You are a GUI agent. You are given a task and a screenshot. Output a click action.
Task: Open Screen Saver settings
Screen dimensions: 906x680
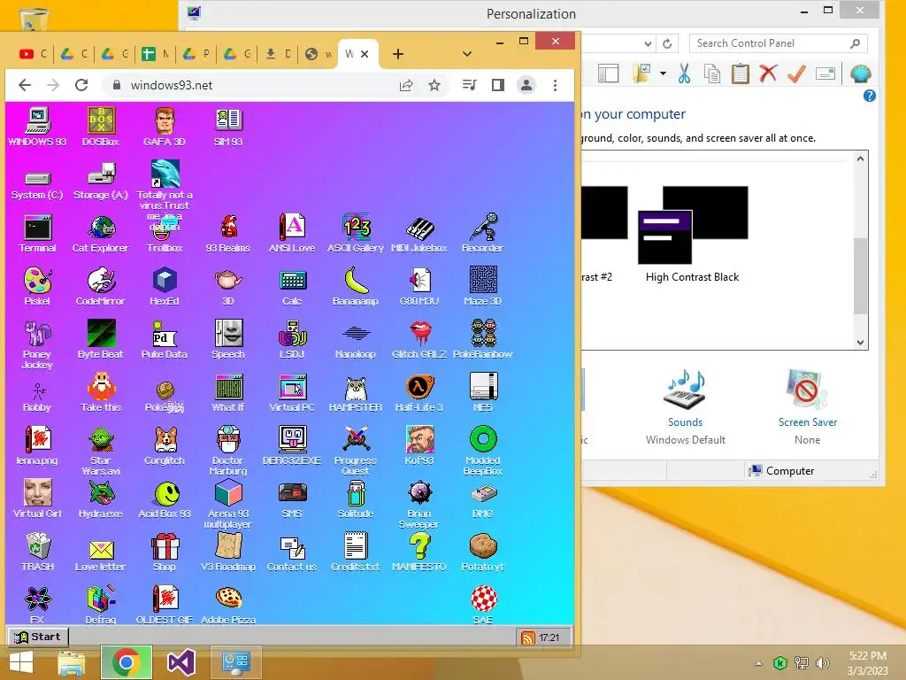807,407
